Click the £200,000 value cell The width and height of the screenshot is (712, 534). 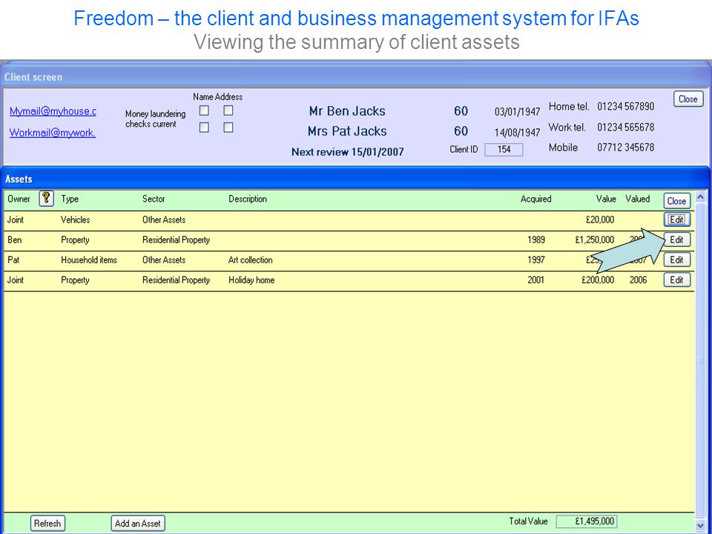click(598, 280)
